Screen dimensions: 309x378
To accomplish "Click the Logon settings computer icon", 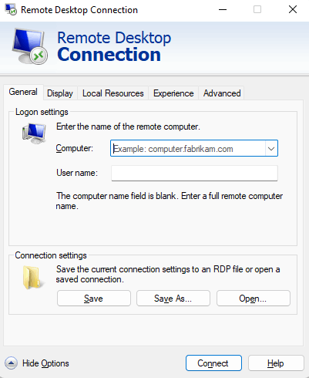I will [x=34, y=133].
